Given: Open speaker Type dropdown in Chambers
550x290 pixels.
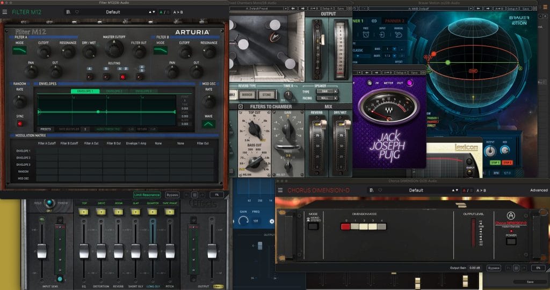Looking at the screenshot, I should (327, 91).
